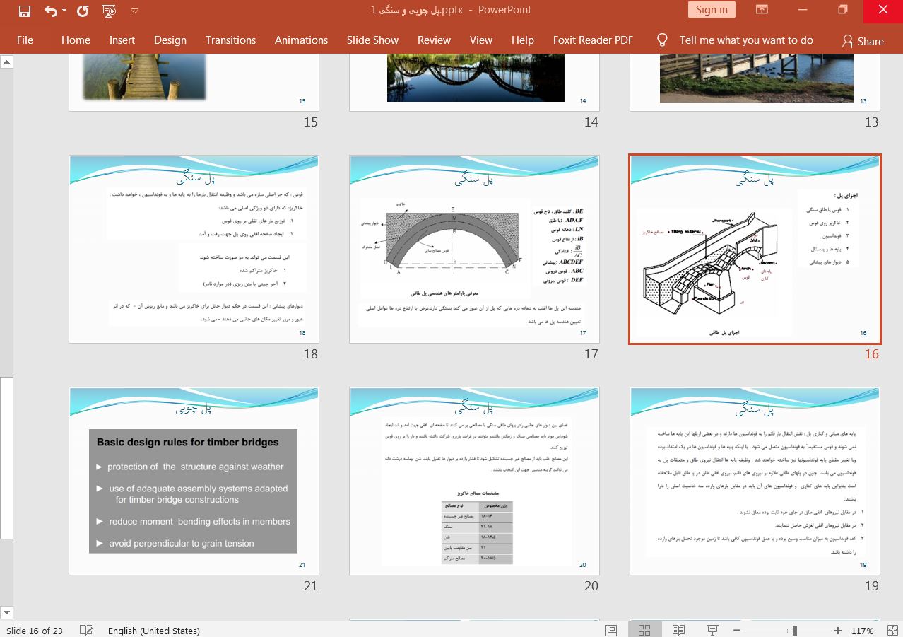Expand Customize Quick Access Toolbar dropdown
This screenshot has height=637, width=903.
[135, 11]
